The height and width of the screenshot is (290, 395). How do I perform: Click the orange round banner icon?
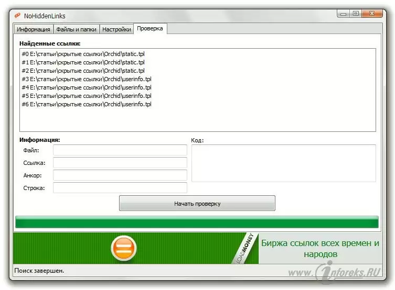coord(123,248)
